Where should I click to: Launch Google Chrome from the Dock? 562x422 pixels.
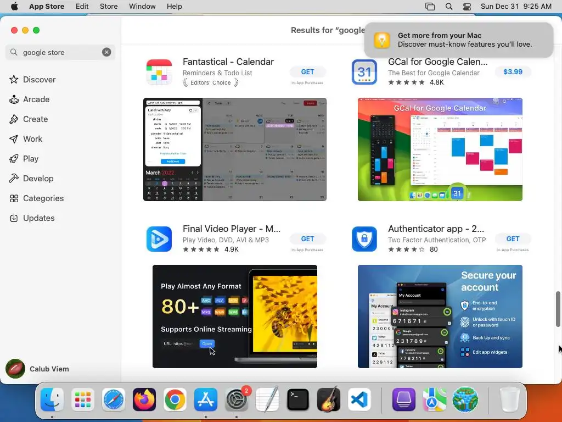point(175,399)
